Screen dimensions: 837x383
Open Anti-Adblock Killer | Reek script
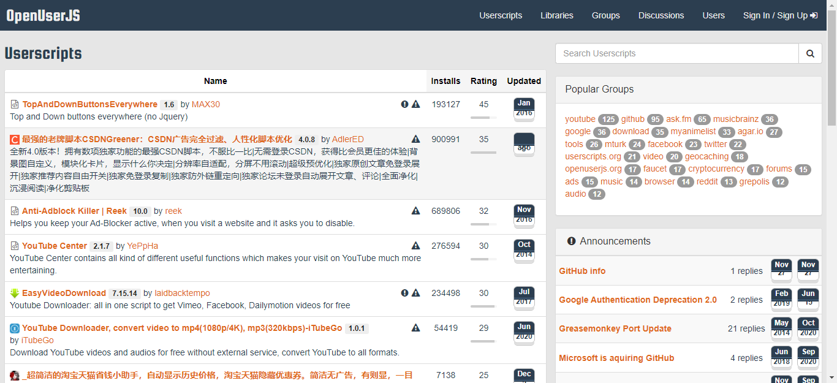pos(74,211)
